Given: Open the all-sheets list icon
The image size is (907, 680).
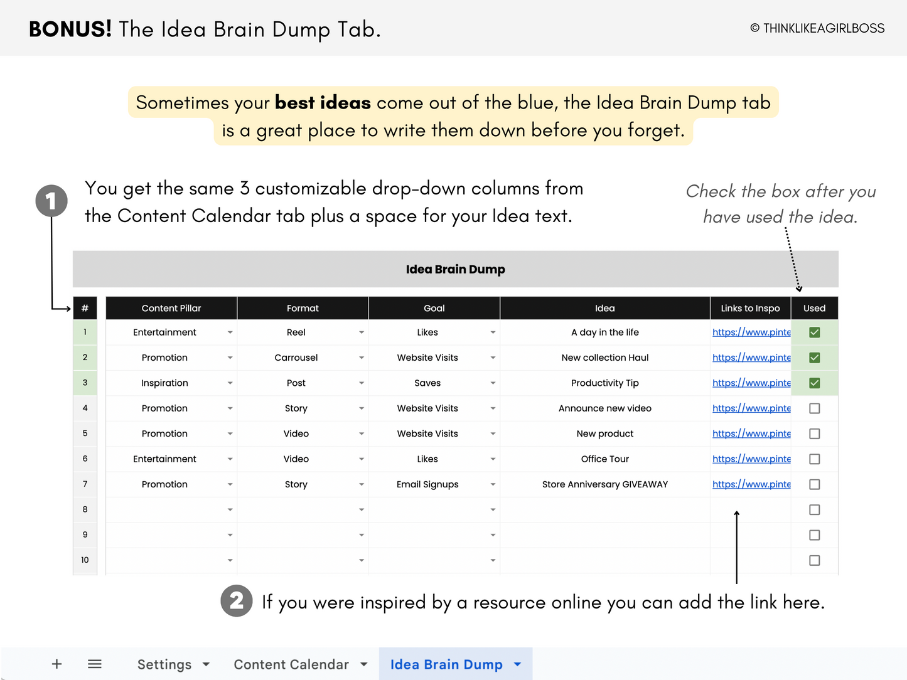Looking at the screenshot, I should click(95, 664).
